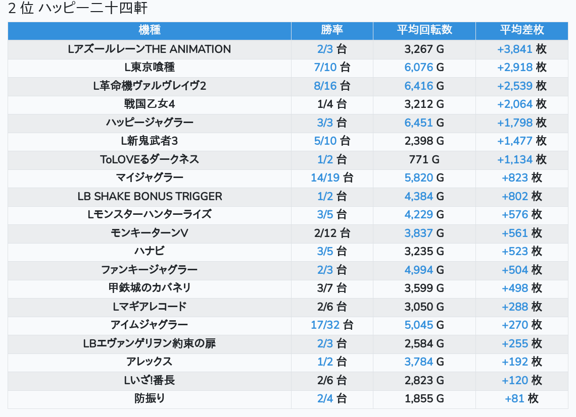Click the +3,841 average difference value
The width and height of the screenshot is (576, 417).
click(515, 49)
